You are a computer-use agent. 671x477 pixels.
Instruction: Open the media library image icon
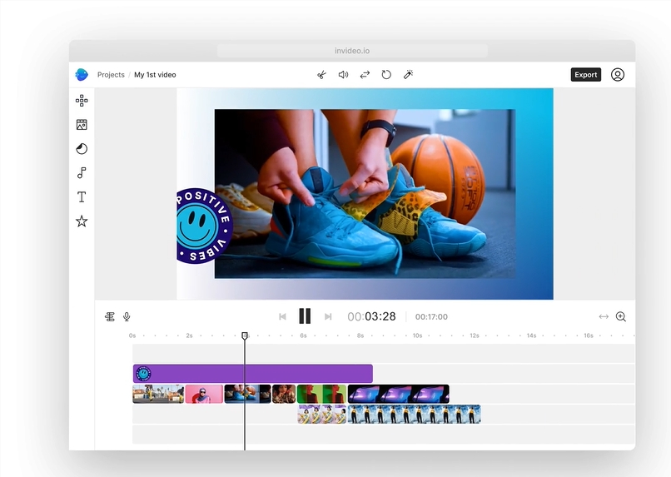[82, 125]
